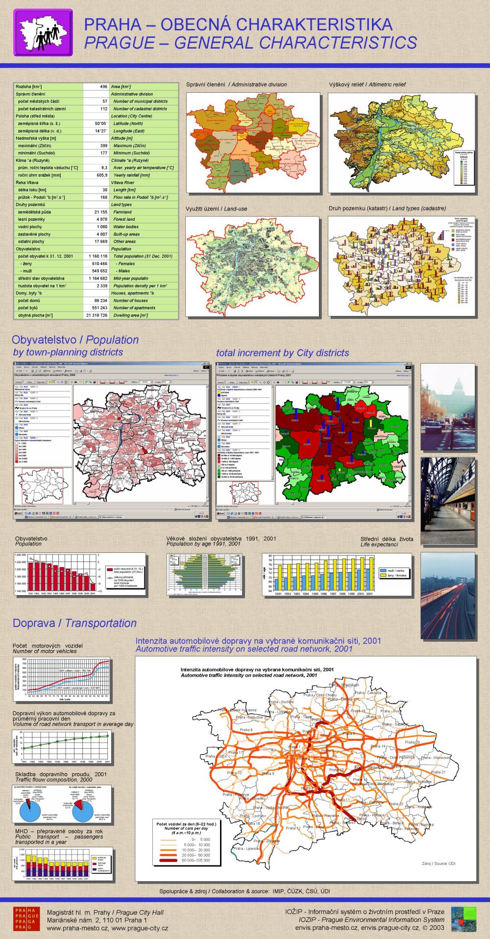Open the www.praha-mesto.cz link
Viewport: 490px width, 939px height.
[x=78, y=928]
